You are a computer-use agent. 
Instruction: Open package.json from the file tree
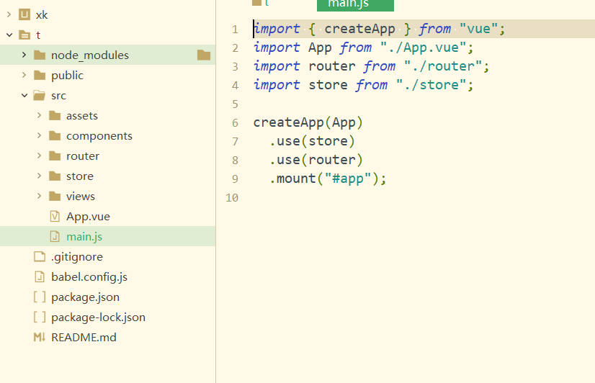[x=86, y=297]
